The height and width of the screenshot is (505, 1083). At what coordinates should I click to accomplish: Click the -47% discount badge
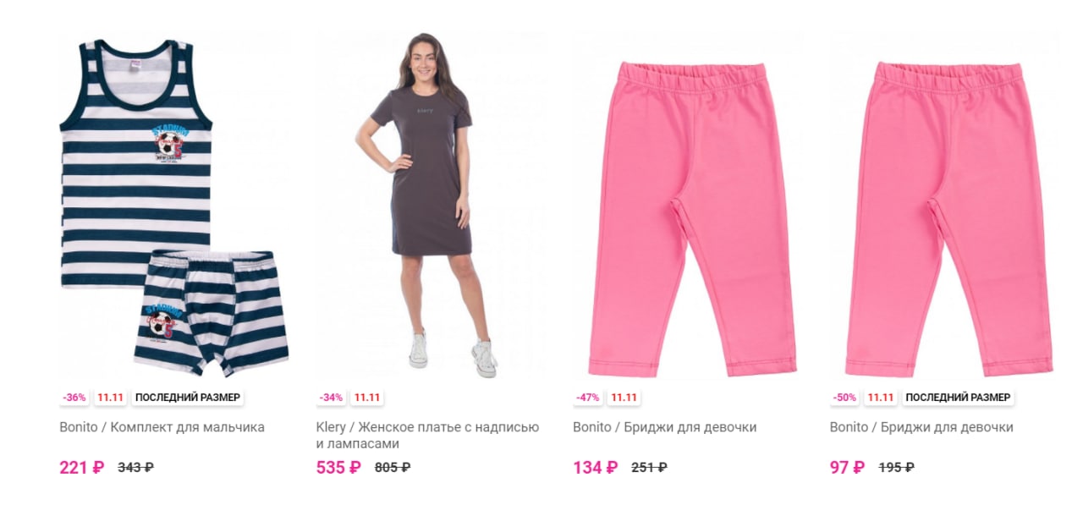588,398
